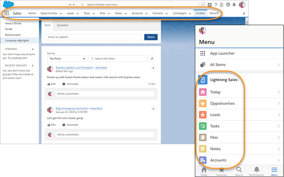Expand the Contacts tab chevron

coord(166,13)
